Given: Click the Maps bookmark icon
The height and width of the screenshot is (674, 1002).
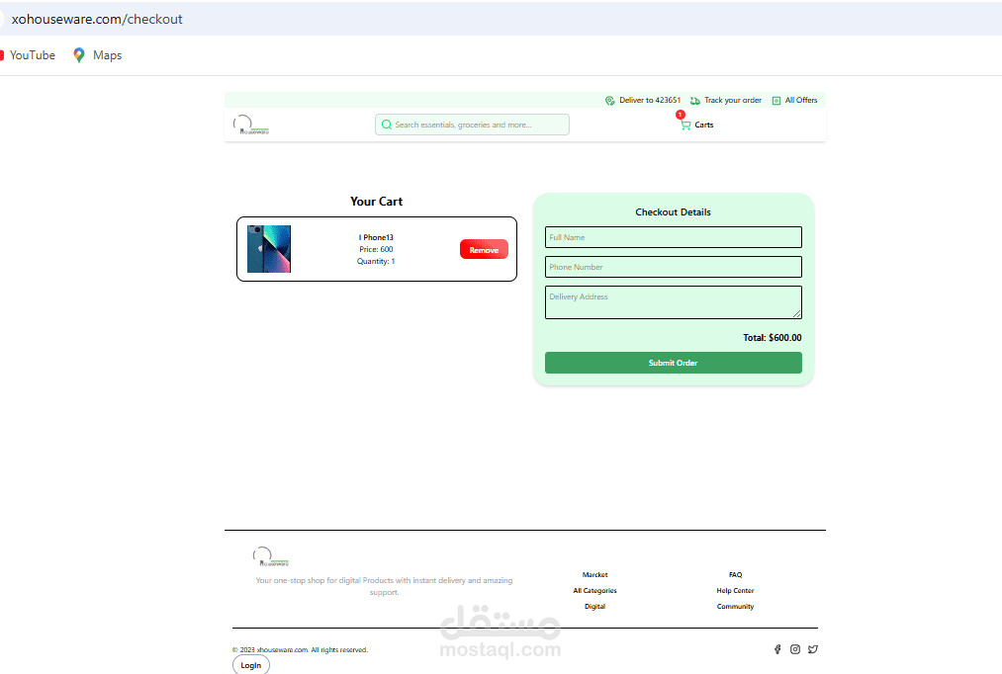Looking at the screenshot, I should (x=78, y=55).
